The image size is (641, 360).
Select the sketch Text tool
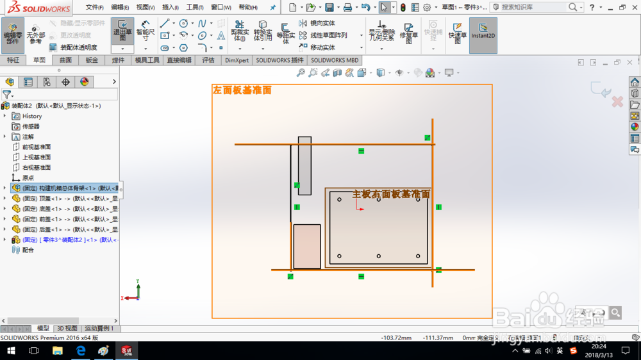[221, 35]
